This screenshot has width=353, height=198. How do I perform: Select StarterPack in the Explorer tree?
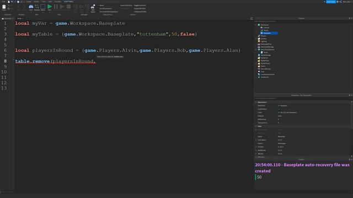click(x=265, y=61)
